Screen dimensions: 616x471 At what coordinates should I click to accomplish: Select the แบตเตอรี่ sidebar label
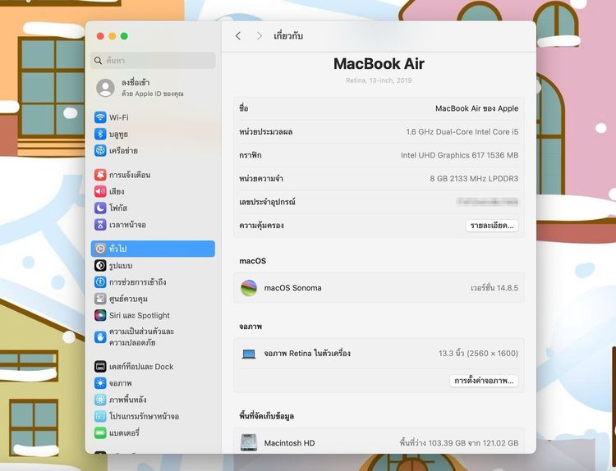pos(124,433)
